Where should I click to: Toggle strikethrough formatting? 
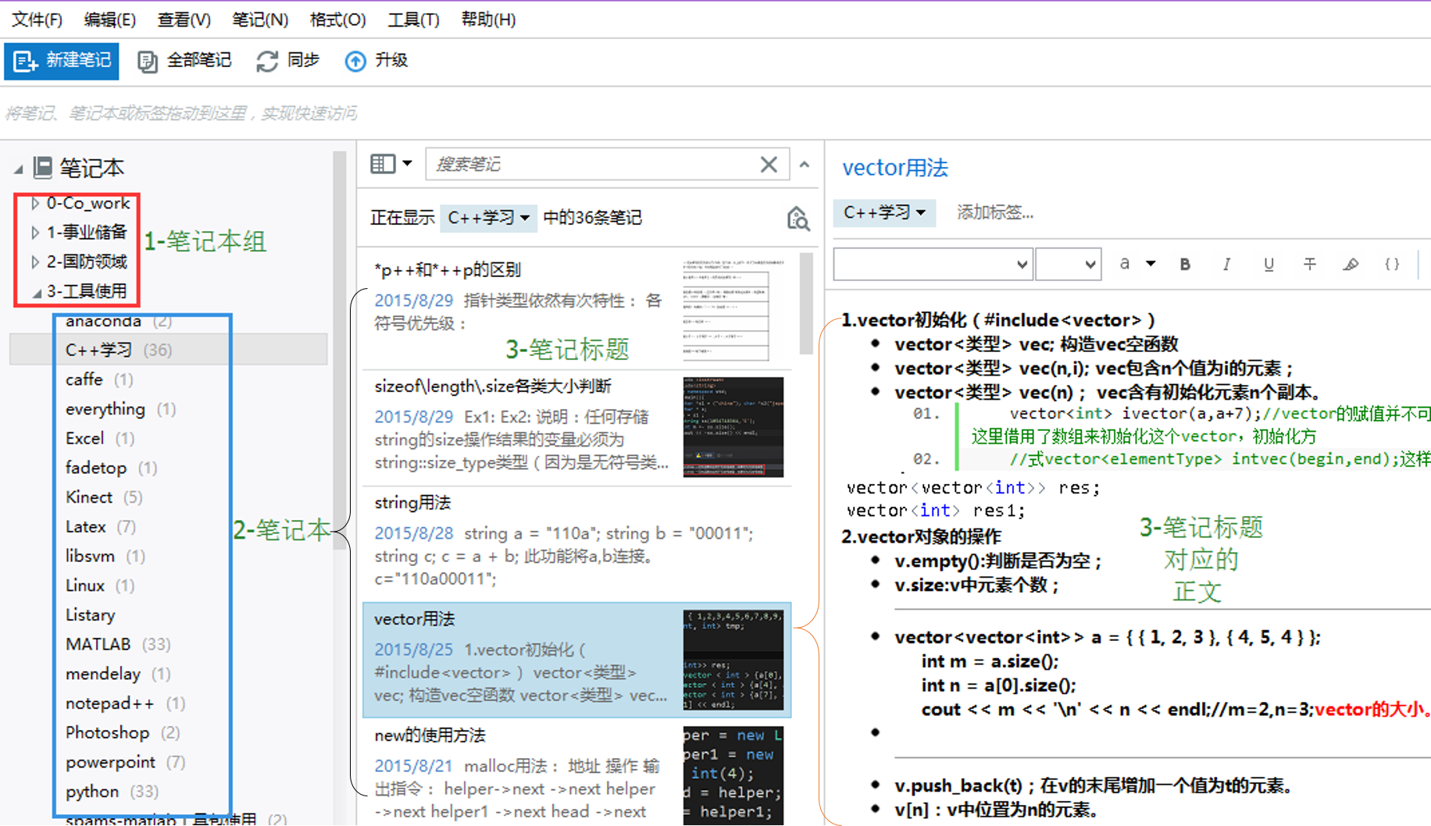click(1310, 264)
